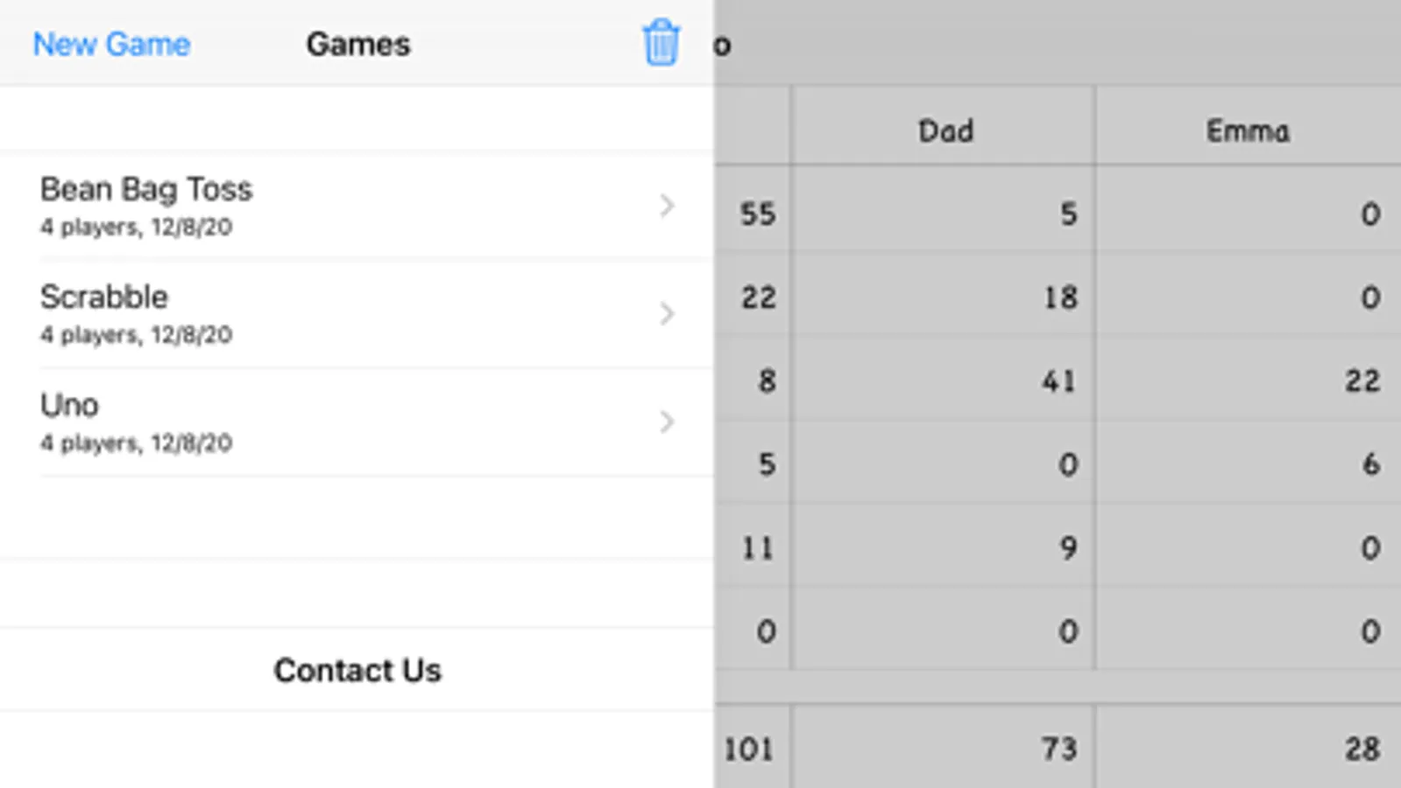Select Emma's score cell showing 22
This screenshot has height=788, width=1401.
pos(1248,381)
